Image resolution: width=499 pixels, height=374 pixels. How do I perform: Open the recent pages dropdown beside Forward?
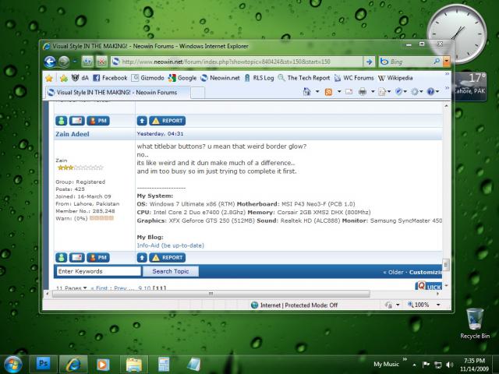pos(75,61)
